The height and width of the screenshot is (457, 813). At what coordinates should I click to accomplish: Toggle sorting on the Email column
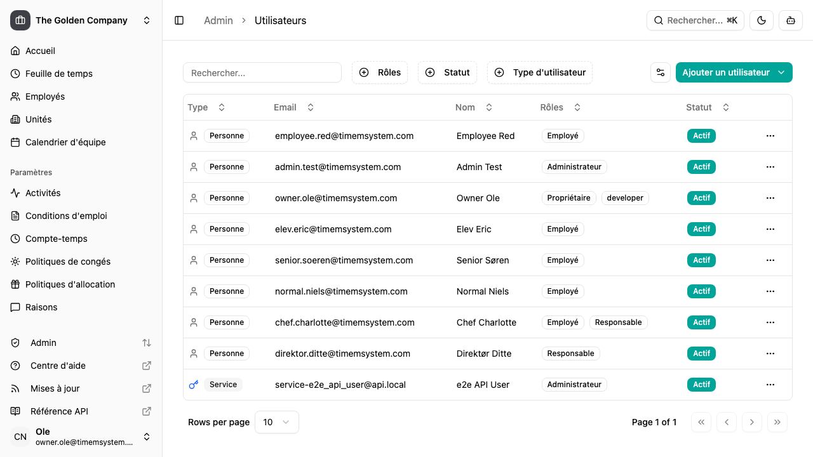(310, 107)
